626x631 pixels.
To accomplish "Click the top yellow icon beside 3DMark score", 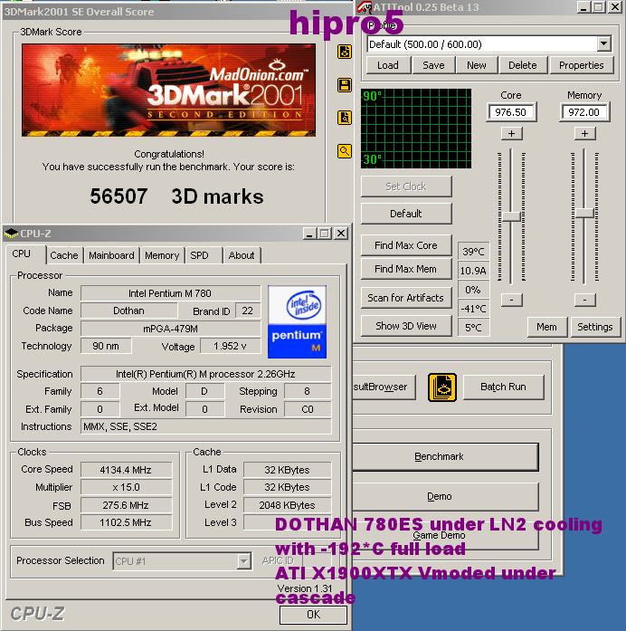I will [x=345, y=52].
